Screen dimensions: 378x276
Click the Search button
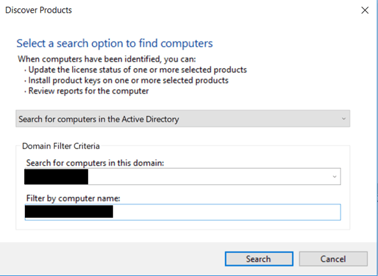click(259, 259)
